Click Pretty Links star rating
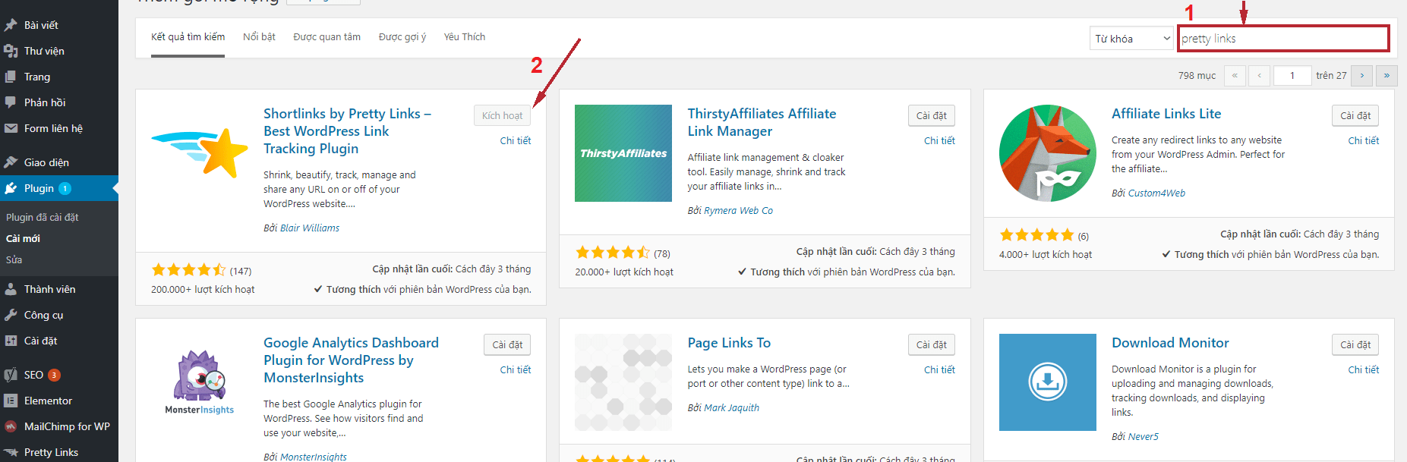This screenshot has width=1407, height=462. click(188, 269)
